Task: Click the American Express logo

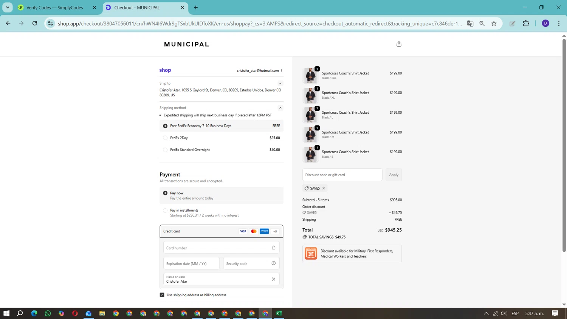Action: [x=264, y=231]
